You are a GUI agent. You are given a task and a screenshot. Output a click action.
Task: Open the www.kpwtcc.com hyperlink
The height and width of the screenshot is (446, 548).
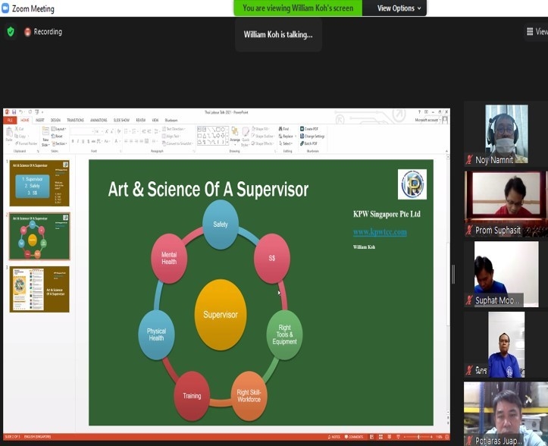click(x=380, y=232)
